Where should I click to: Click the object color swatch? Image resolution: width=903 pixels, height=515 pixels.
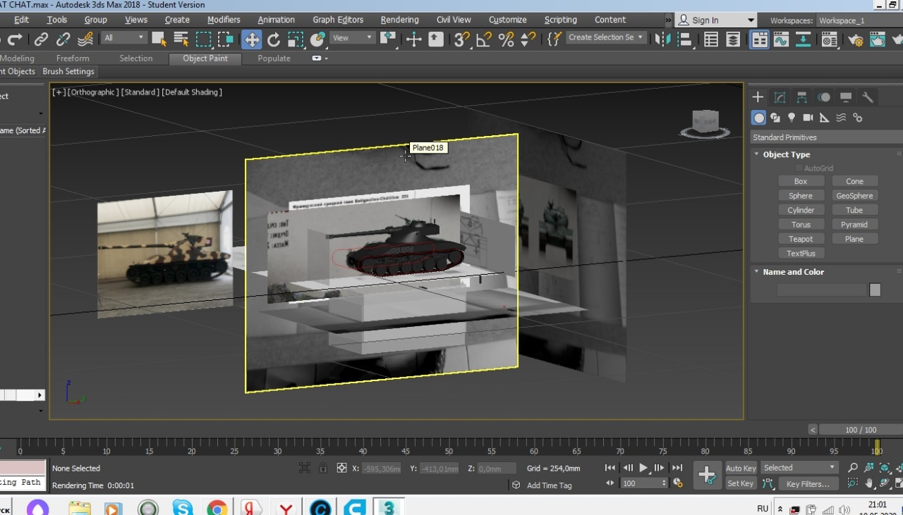875,290
